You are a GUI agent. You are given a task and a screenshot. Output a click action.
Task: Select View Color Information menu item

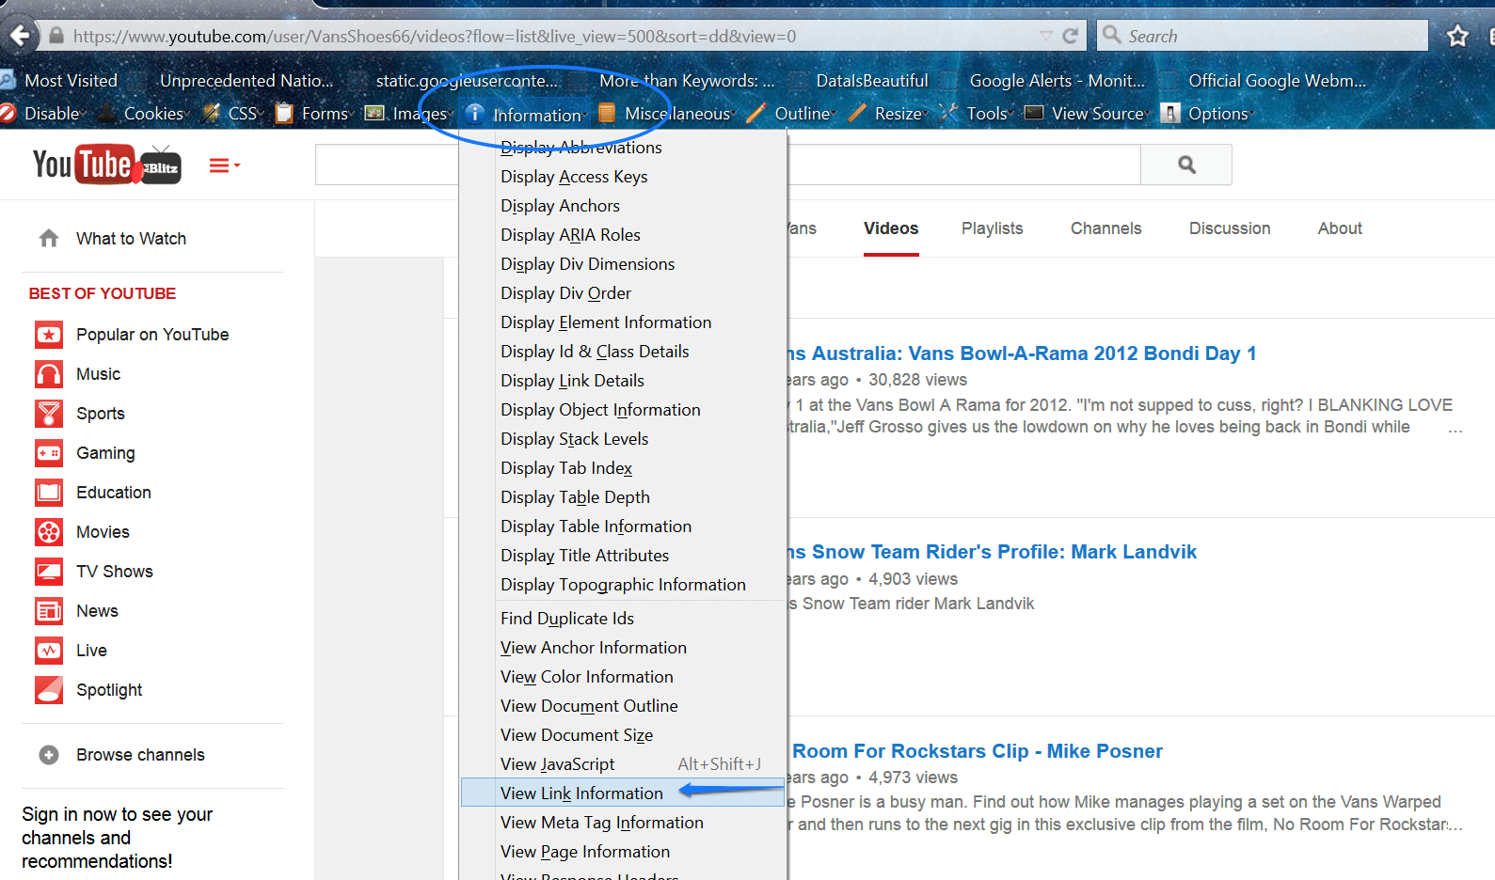pos(623,677)
